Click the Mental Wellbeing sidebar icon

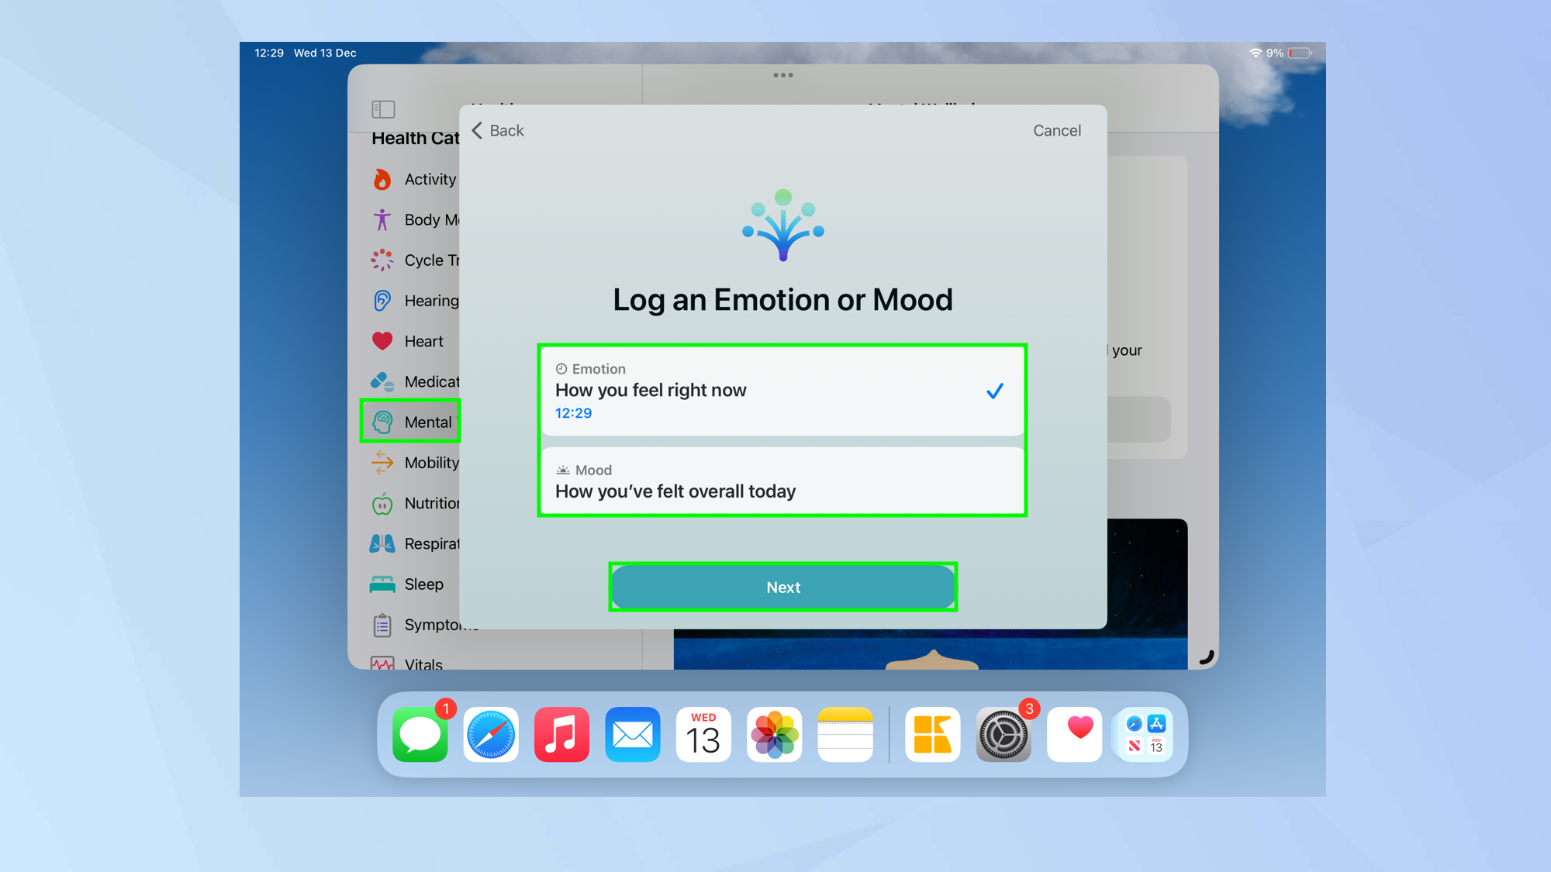tap(382, 422)
